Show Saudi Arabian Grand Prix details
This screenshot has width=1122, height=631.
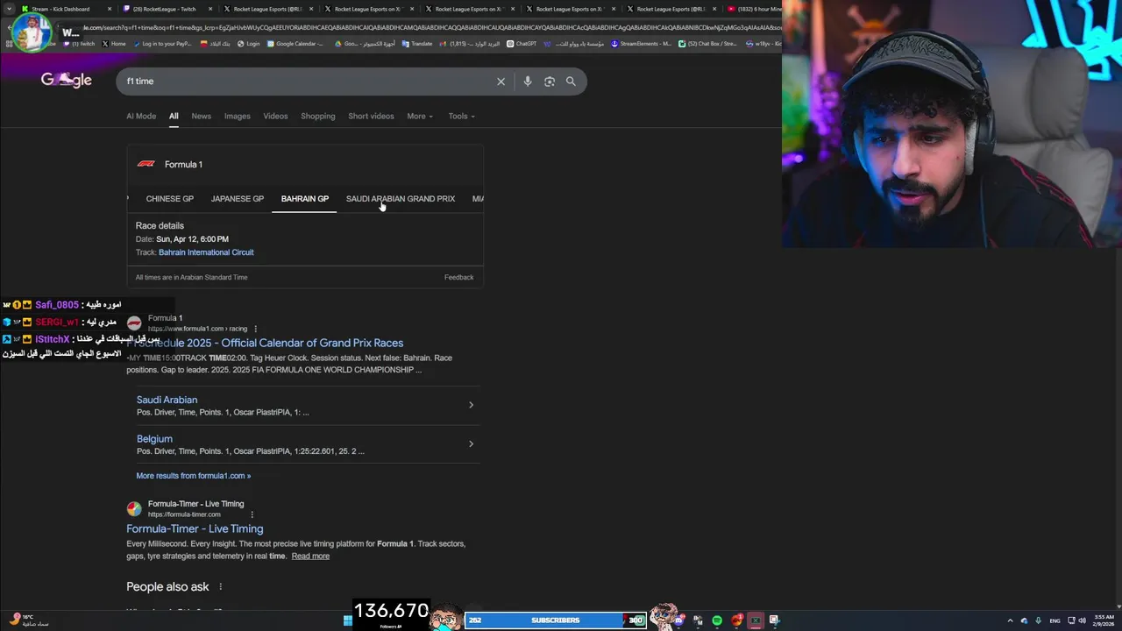[x=400, y=199]
